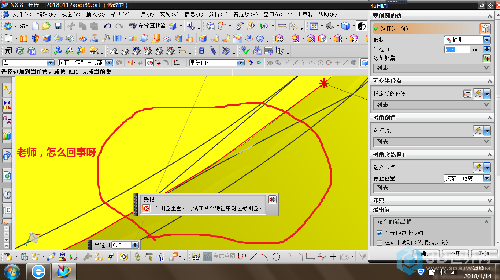Expand the 修剪 section
Viewport: 500px width, 280px height.
coord(489,200)
